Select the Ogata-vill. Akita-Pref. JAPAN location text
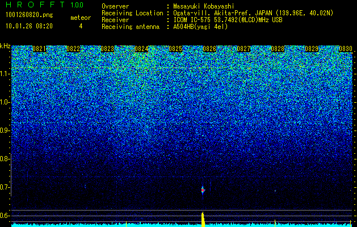 tap(253, 13)
